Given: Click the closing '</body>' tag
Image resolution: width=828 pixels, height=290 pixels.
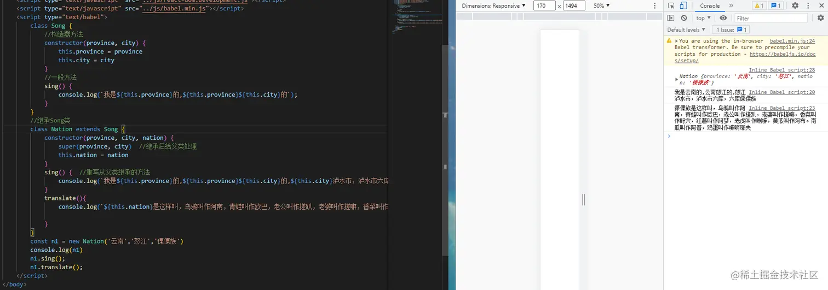Looking at the screenshot, I should 14,285.
